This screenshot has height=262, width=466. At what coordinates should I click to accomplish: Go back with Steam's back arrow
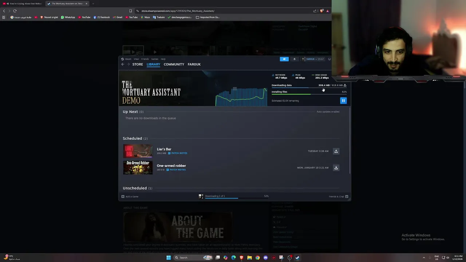click(x=123, y=64)
